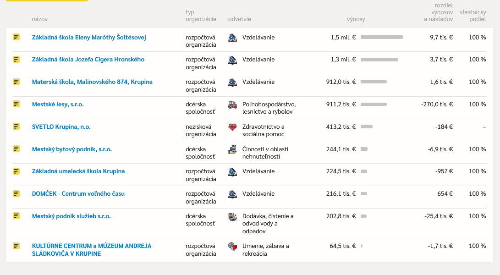
Task: Click the theater masks arts icon for KULTÚRNE CENTRUM
Action: pos(232,246)
